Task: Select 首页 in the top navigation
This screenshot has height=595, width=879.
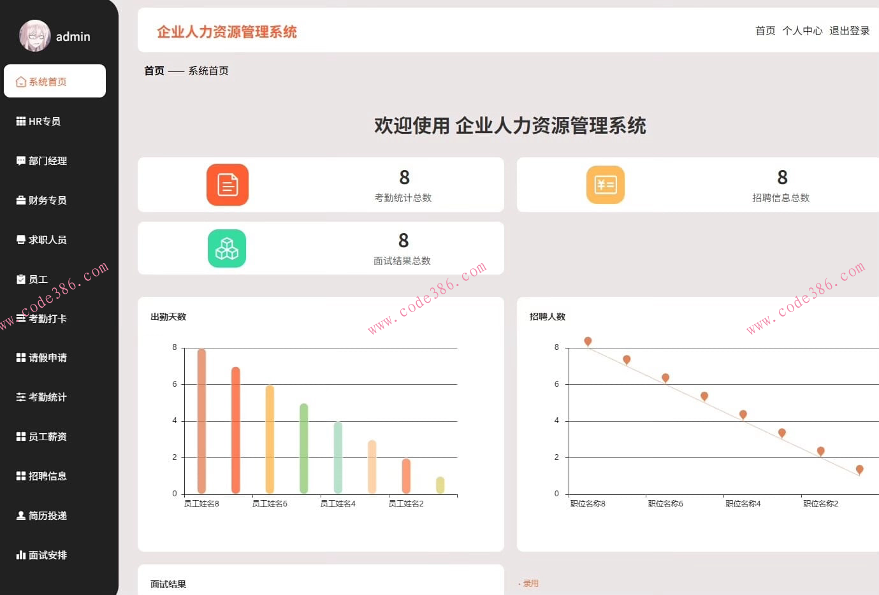Action: pyautogui.click(x=764, y=30)
